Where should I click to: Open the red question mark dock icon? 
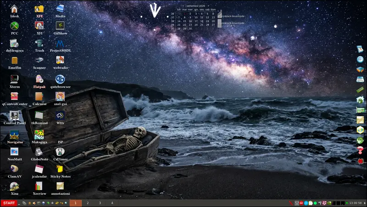360,150
